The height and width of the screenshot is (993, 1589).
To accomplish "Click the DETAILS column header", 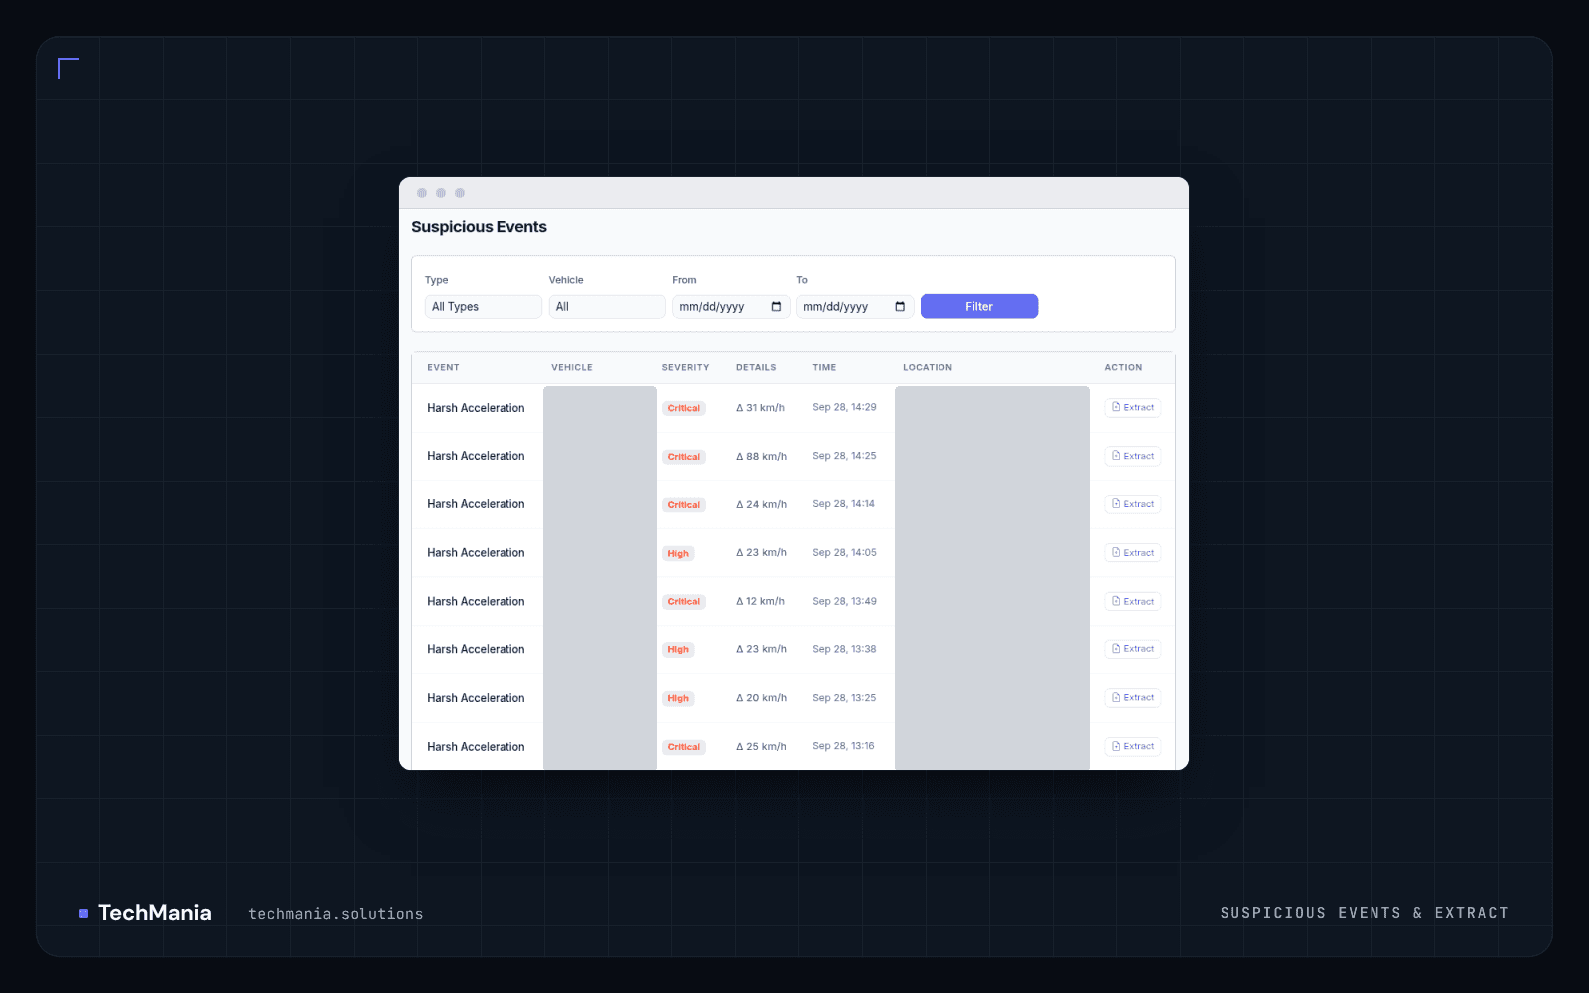I will [756, 367].
